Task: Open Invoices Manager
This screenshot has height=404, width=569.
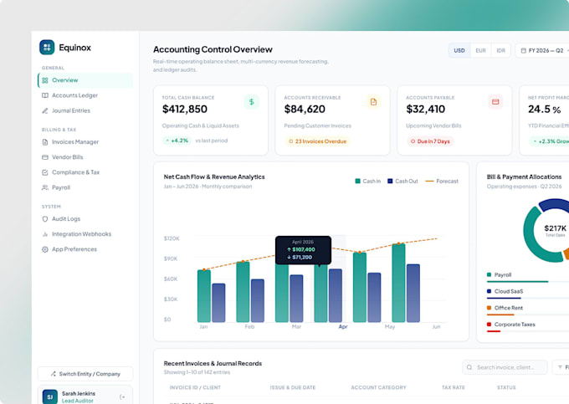Action: coord(85,142)
